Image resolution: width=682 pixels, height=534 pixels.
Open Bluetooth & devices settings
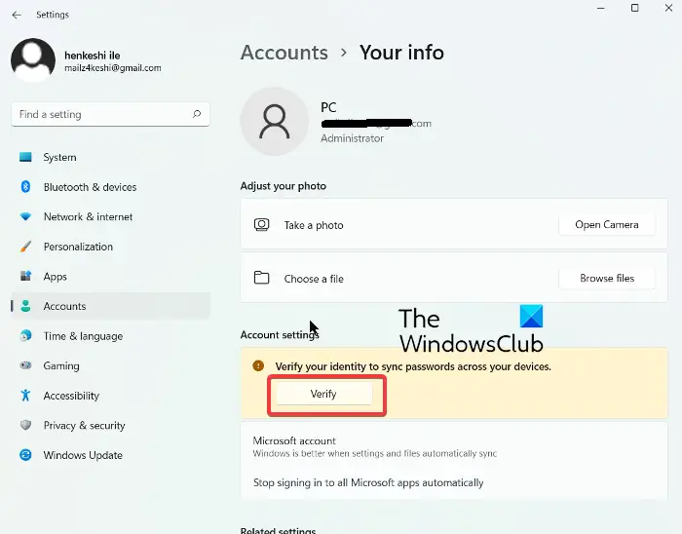111,187
